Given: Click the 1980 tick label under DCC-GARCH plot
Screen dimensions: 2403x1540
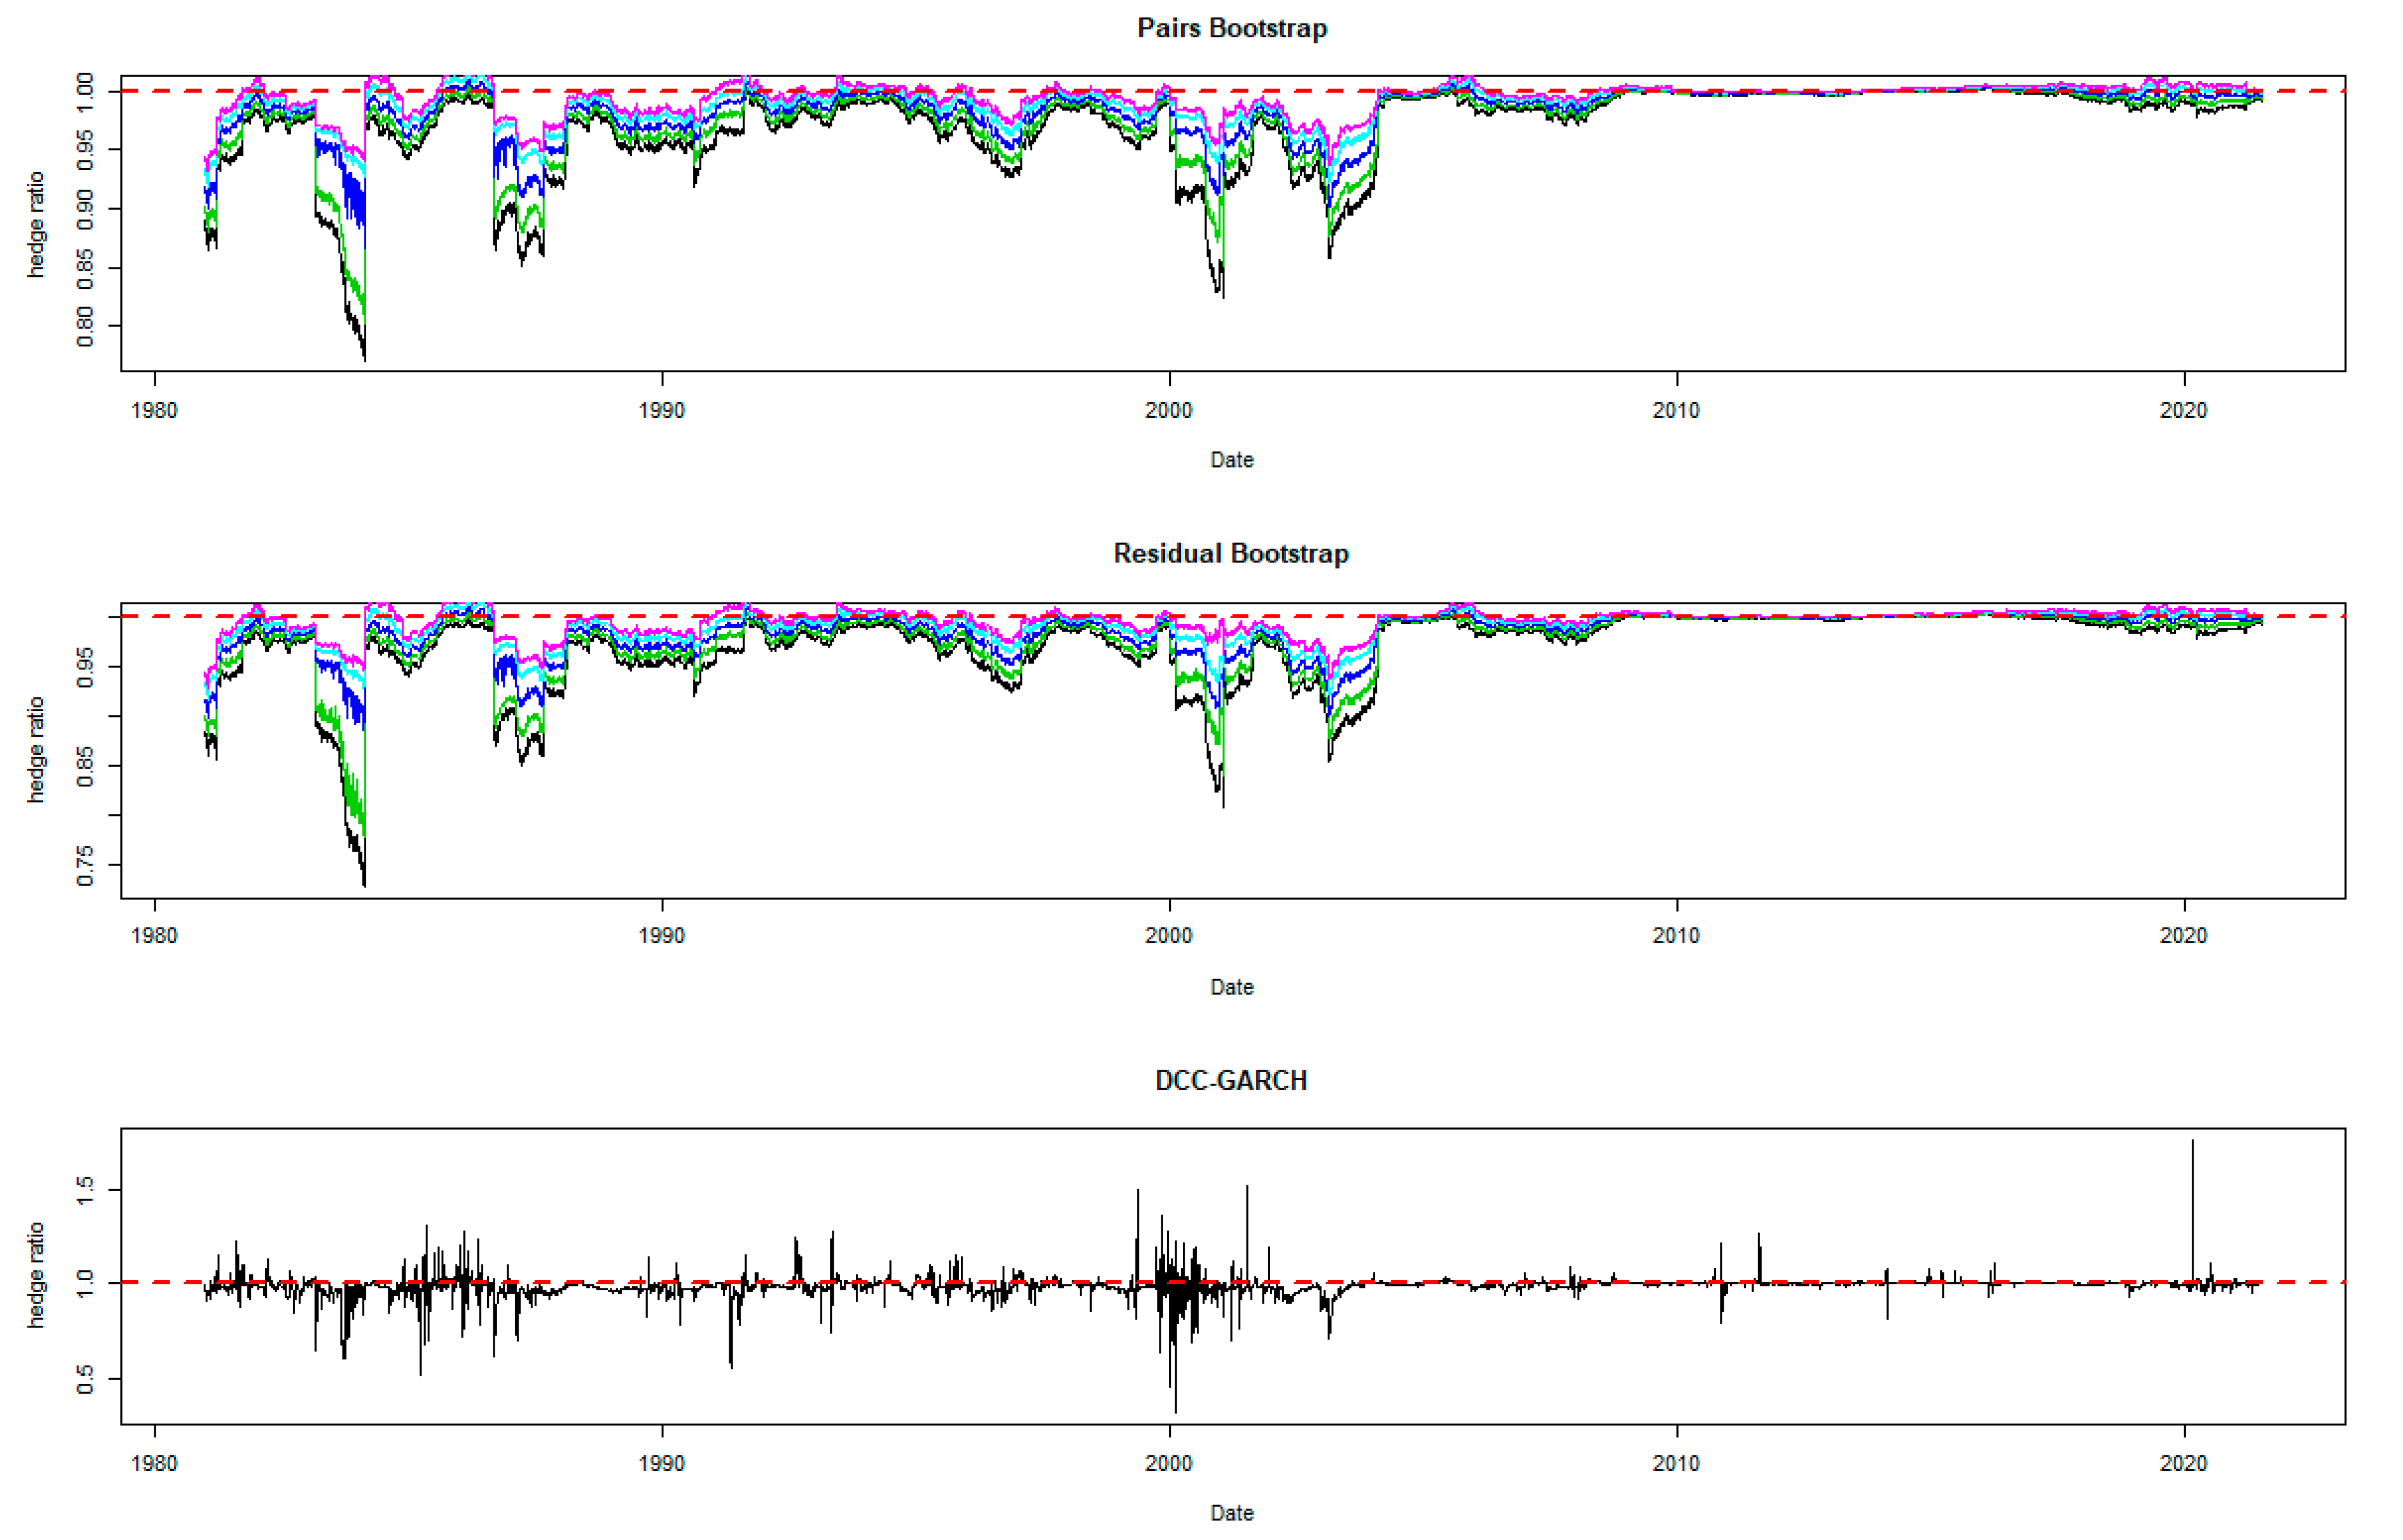Looking at the screenshot, I should pos(154,1463).
